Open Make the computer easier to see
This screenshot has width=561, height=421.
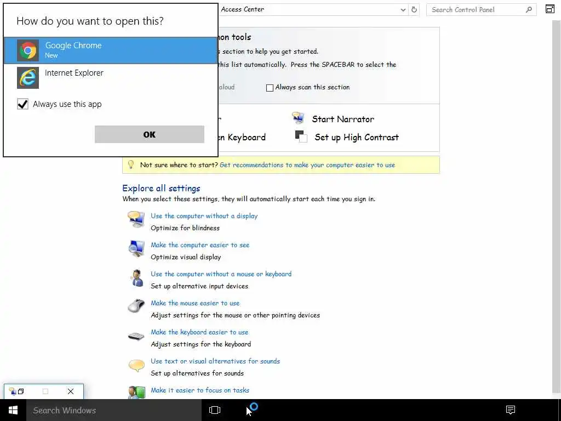(x=200, y=245)
